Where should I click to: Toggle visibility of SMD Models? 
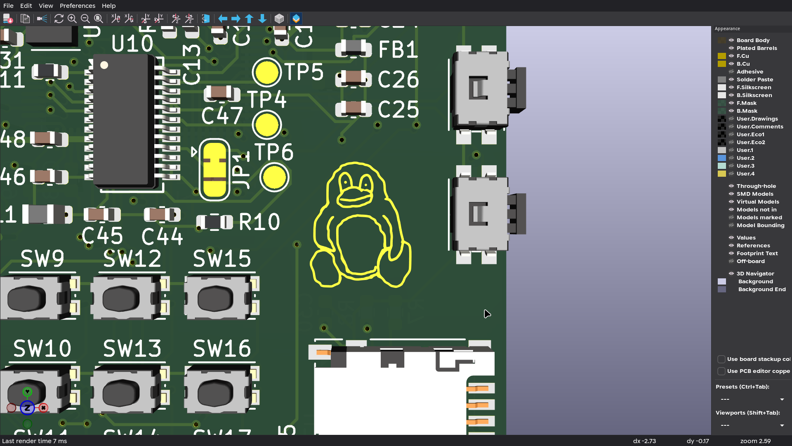[731, 194]
